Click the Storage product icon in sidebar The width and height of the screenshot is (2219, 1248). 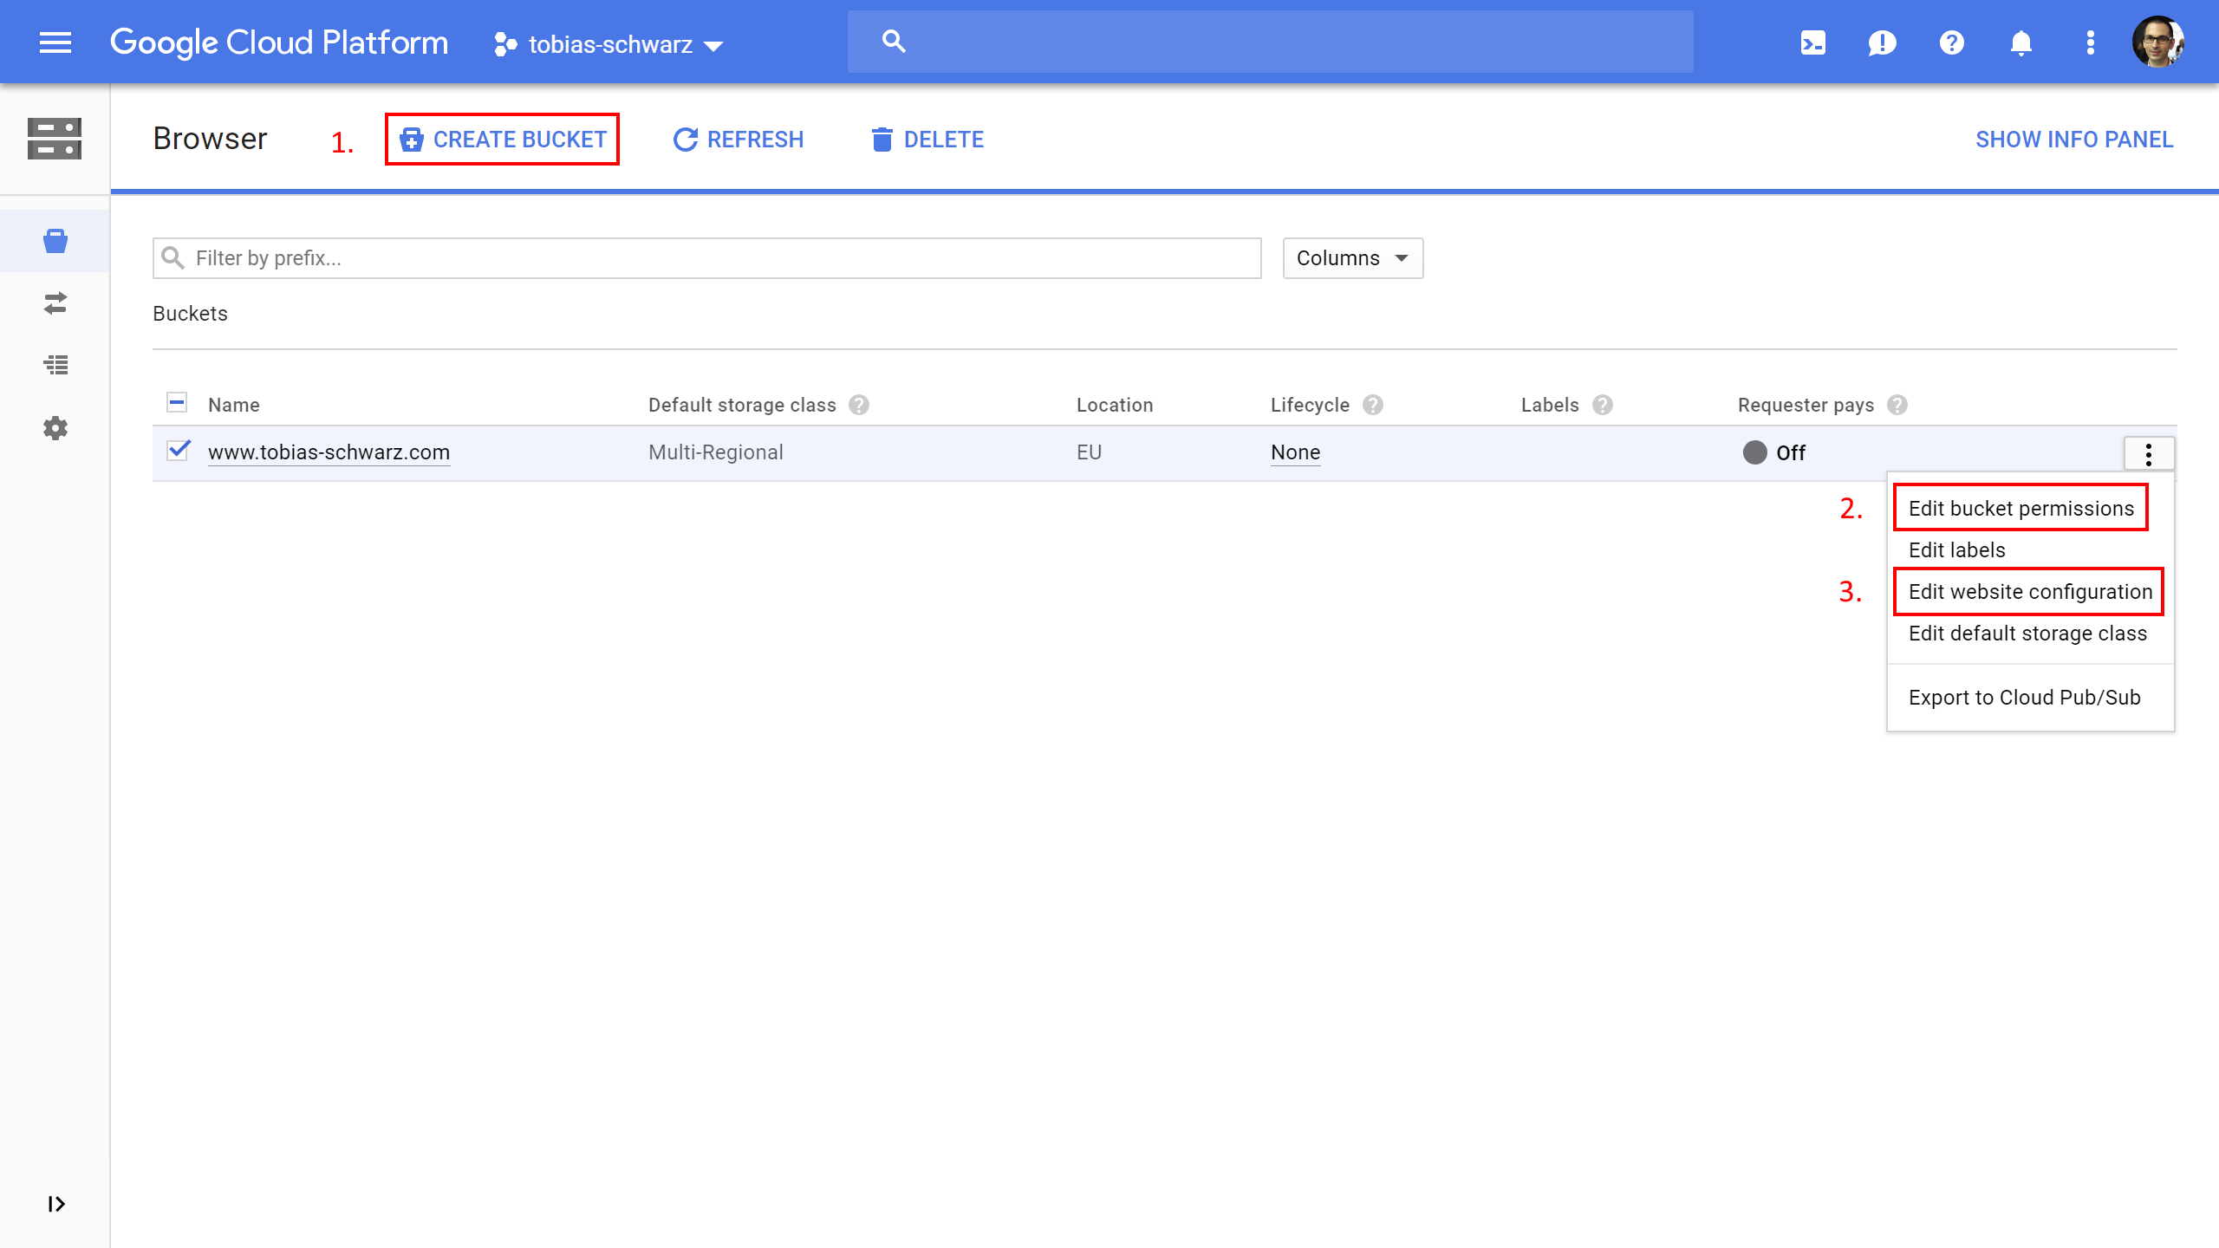pyautogui.click(x=55, y=139)
